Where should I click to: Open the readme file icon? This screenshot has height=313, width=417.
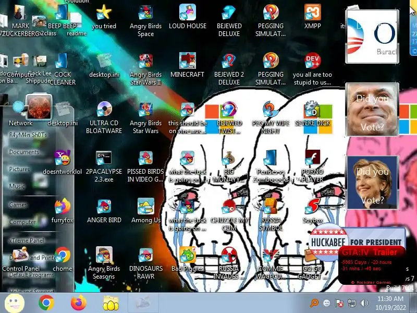click(x=76, y=19)
